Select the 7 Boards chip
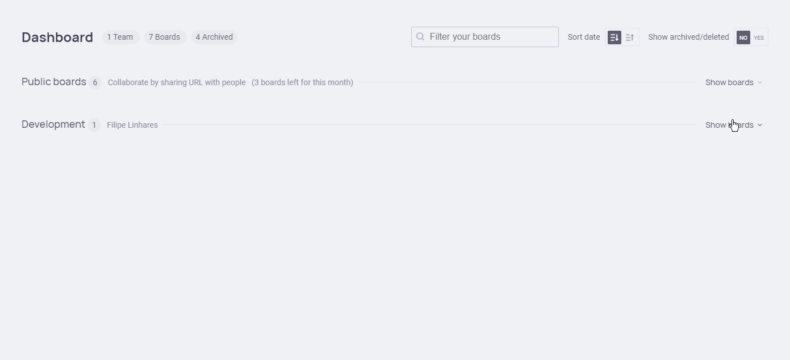Viewport: 790px width, 360px height. [164, 37]
